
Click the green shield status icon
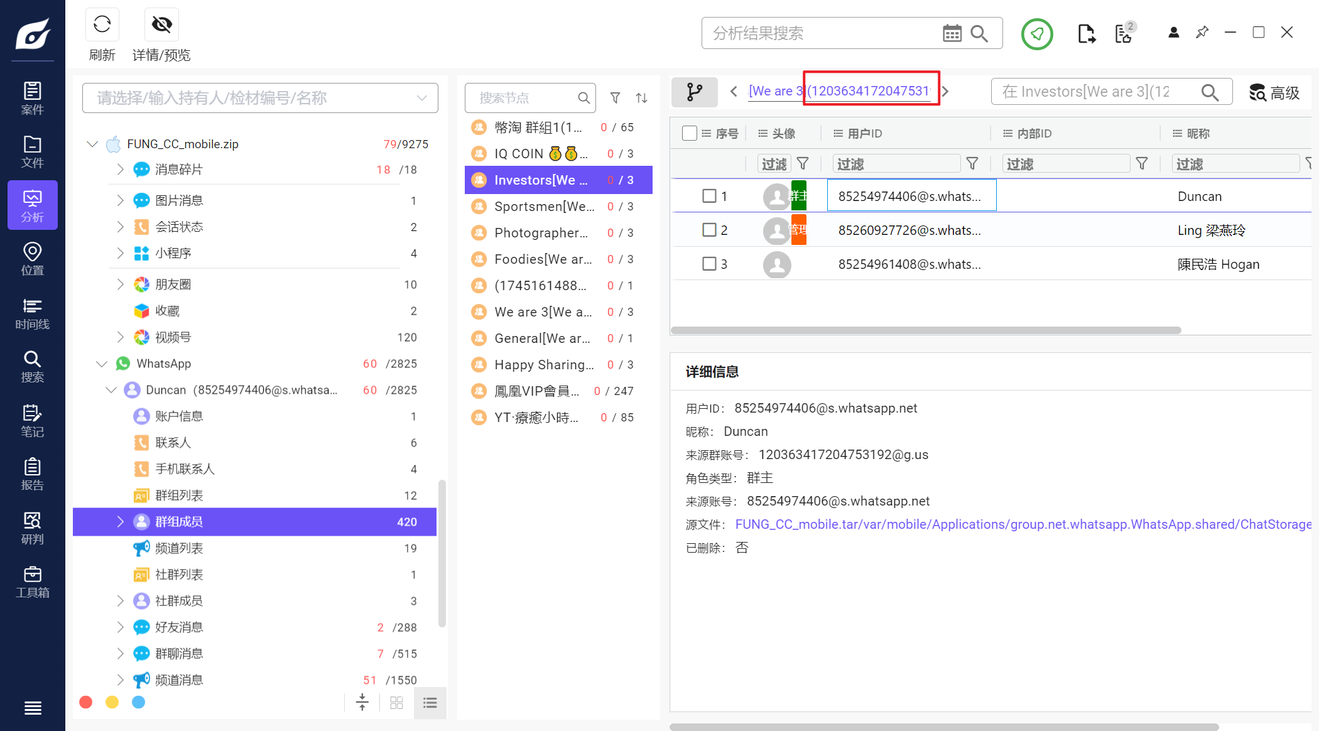click(x=1036, y=34)
